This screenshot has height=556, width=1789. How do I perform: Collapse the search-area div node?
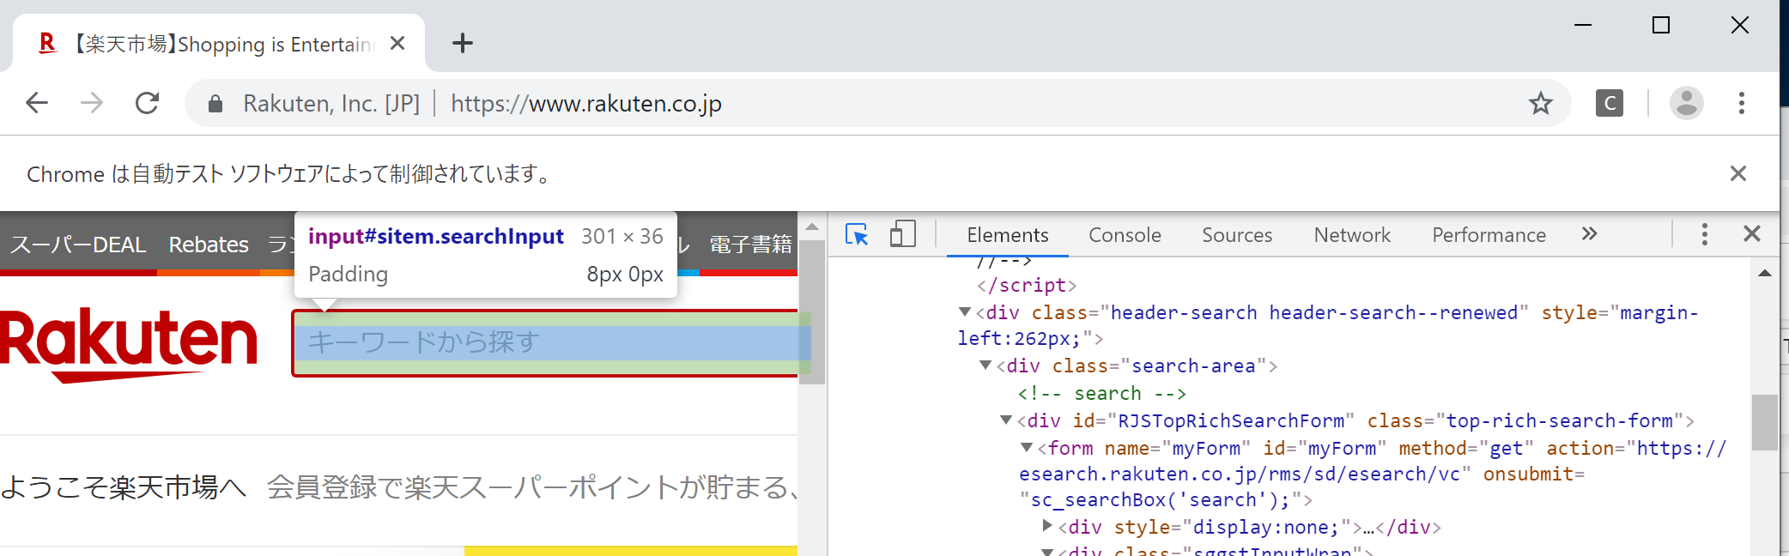point(985,366)
